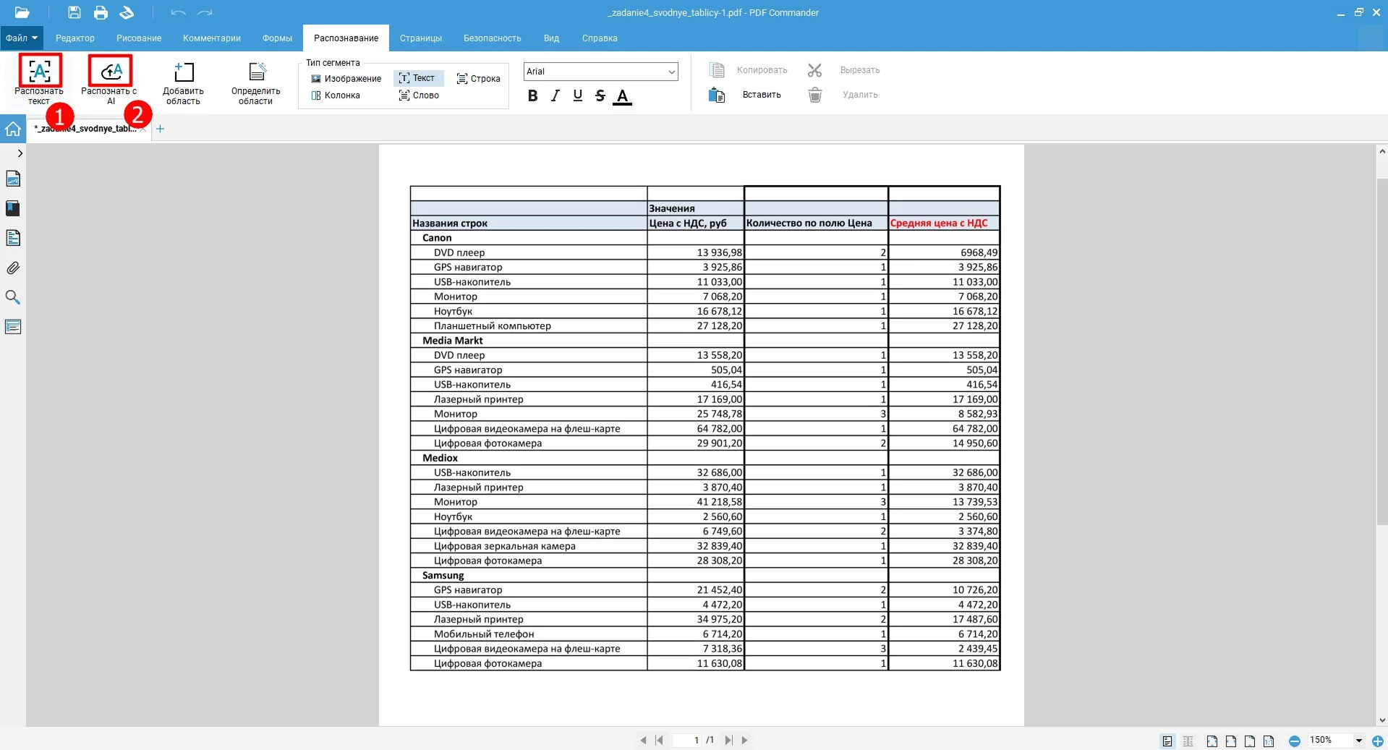Click the save floppy disk icon
The height and width of the screenshot is (750, 1388).
tap(74, 12)
